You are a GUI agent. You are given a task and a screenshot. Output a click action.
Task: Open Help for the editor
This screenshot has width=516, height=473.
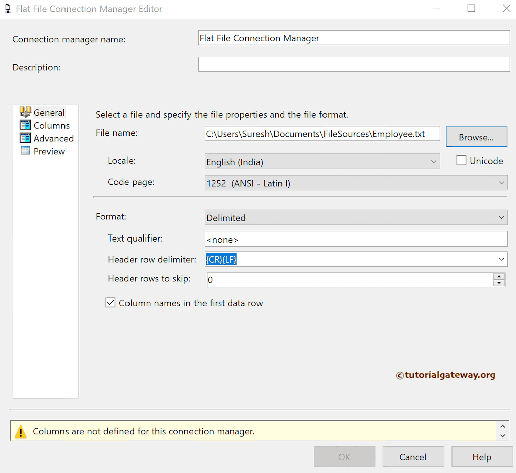coord(482,456)
